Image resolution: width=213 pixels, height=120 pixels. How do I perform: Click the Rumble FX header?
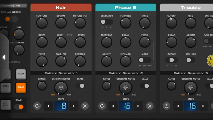pyautogui.click(x=13, y=6)
